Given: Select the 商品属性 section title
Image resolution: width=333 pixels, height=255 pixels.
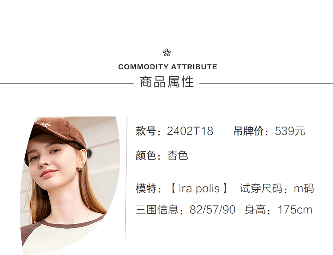Looking at the screenshot, I should pyautogui.click(x=166, y=82).
